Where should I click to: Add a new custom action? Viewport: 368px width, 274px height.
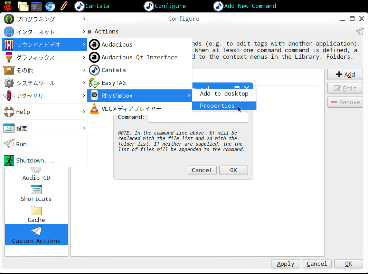[345, 75]
